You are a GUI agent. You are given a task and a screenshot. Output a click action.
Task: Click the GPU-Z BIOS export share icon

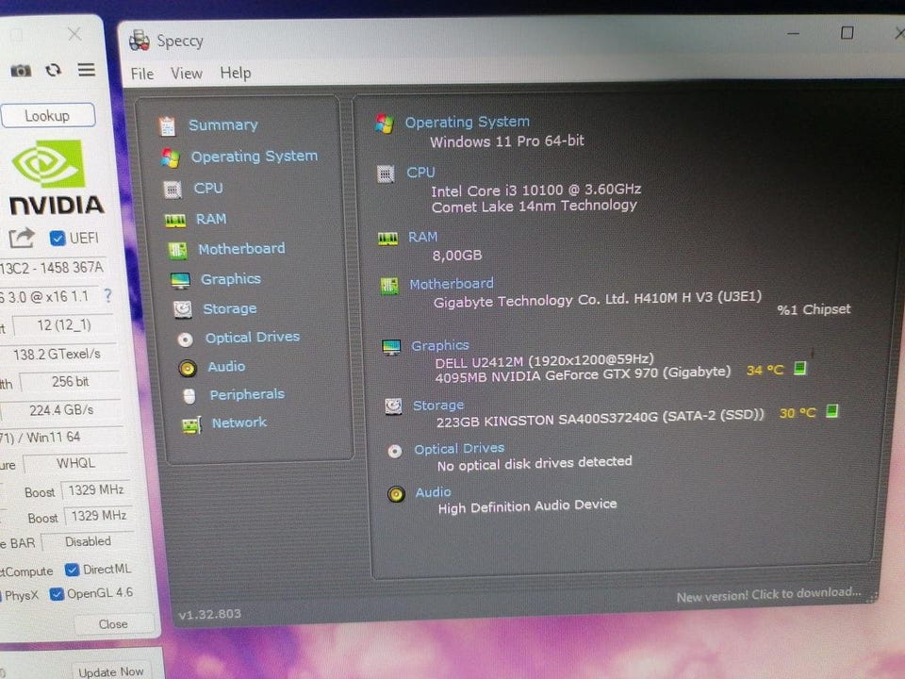pos(22,238)
